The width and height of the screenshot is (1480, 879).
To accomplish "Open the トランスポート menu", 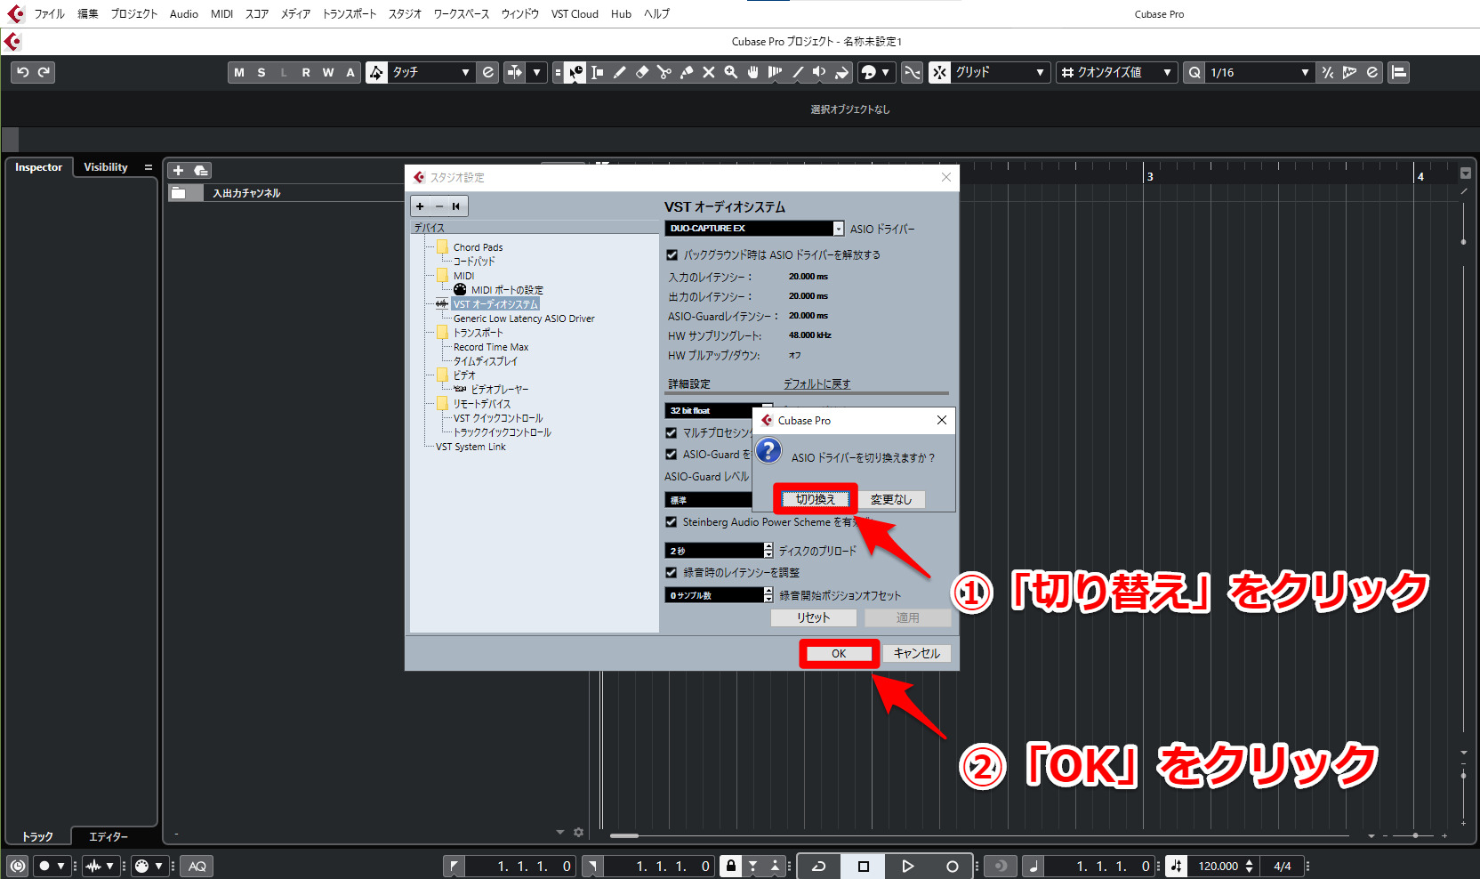I will click(349, 13).
